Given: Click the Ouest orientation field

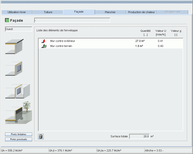Looking at the screenshot, I should 18,29.
